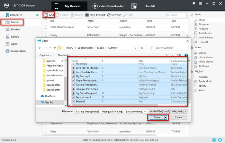Click the navigation pane scrollbar

[66, 89]
